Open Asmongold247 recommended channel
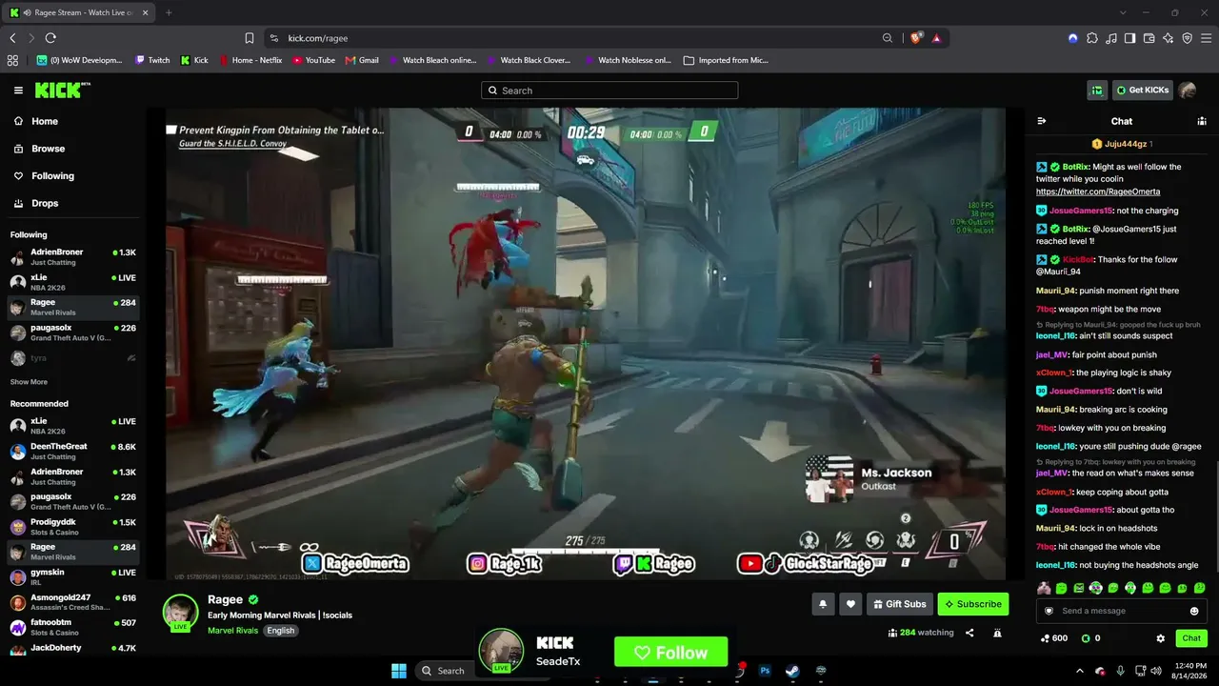Viewport: 1219px width, 686px height. pyautogui.click(x=72, y=602)
